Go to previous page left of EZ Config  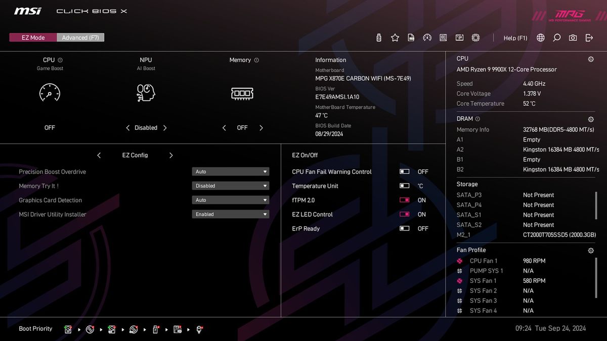click(x=99, y=155)
